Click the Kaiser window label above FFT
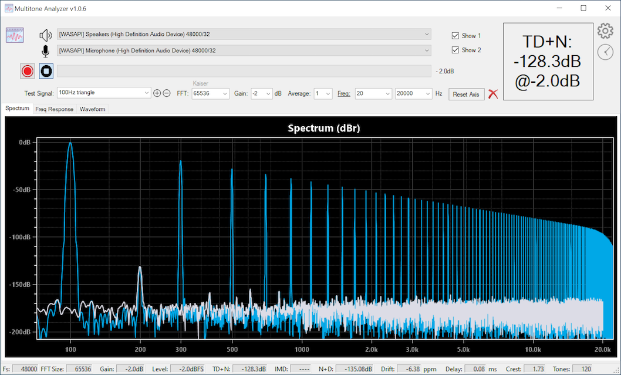Viewport: 621px width, 375px height. coord(200,83)
